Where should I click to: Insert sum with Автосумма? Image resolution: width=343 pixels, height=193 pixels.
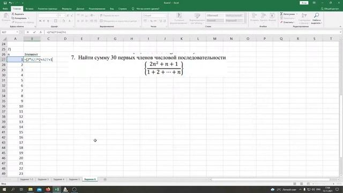[x=287, y=14]
